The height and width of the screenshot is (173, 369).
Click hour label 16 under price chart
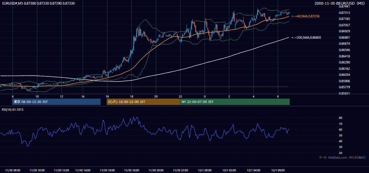pyautogui.click(x=107, y=96)
